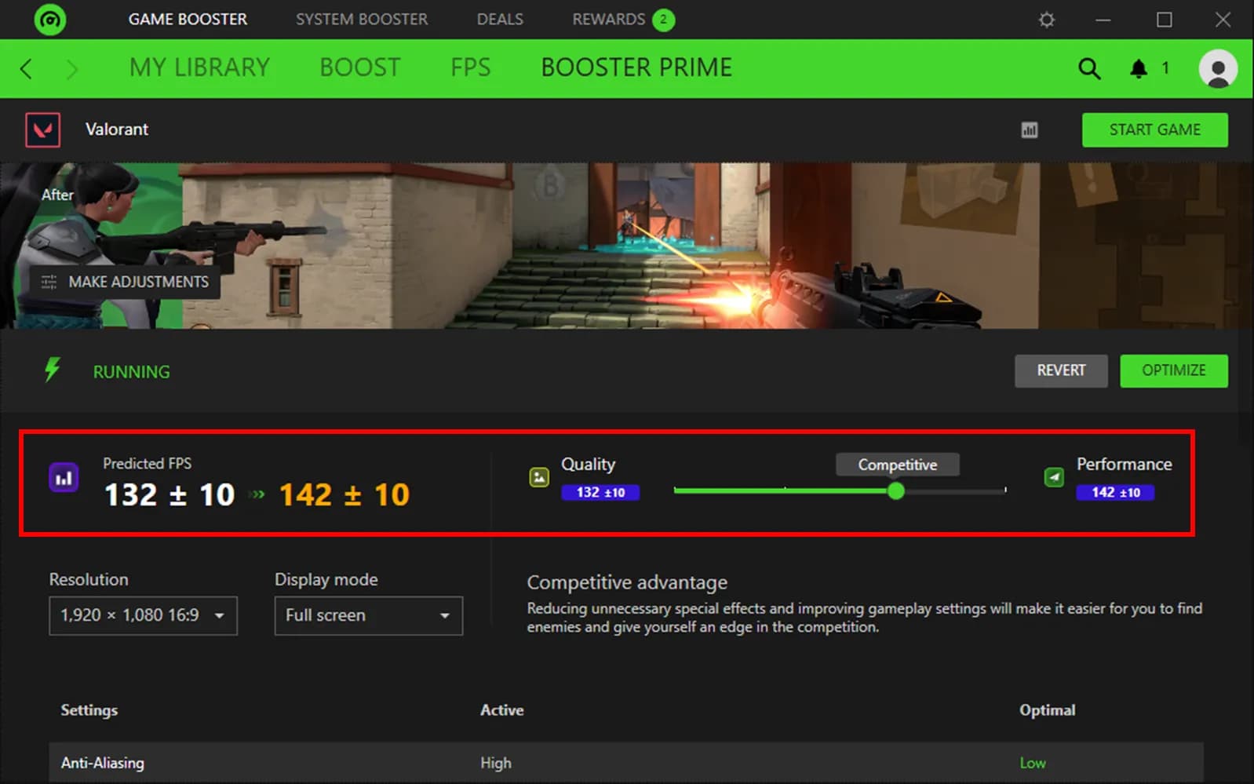
Task: Click the Quality mode picture icon
Action: tap(539, 477)
